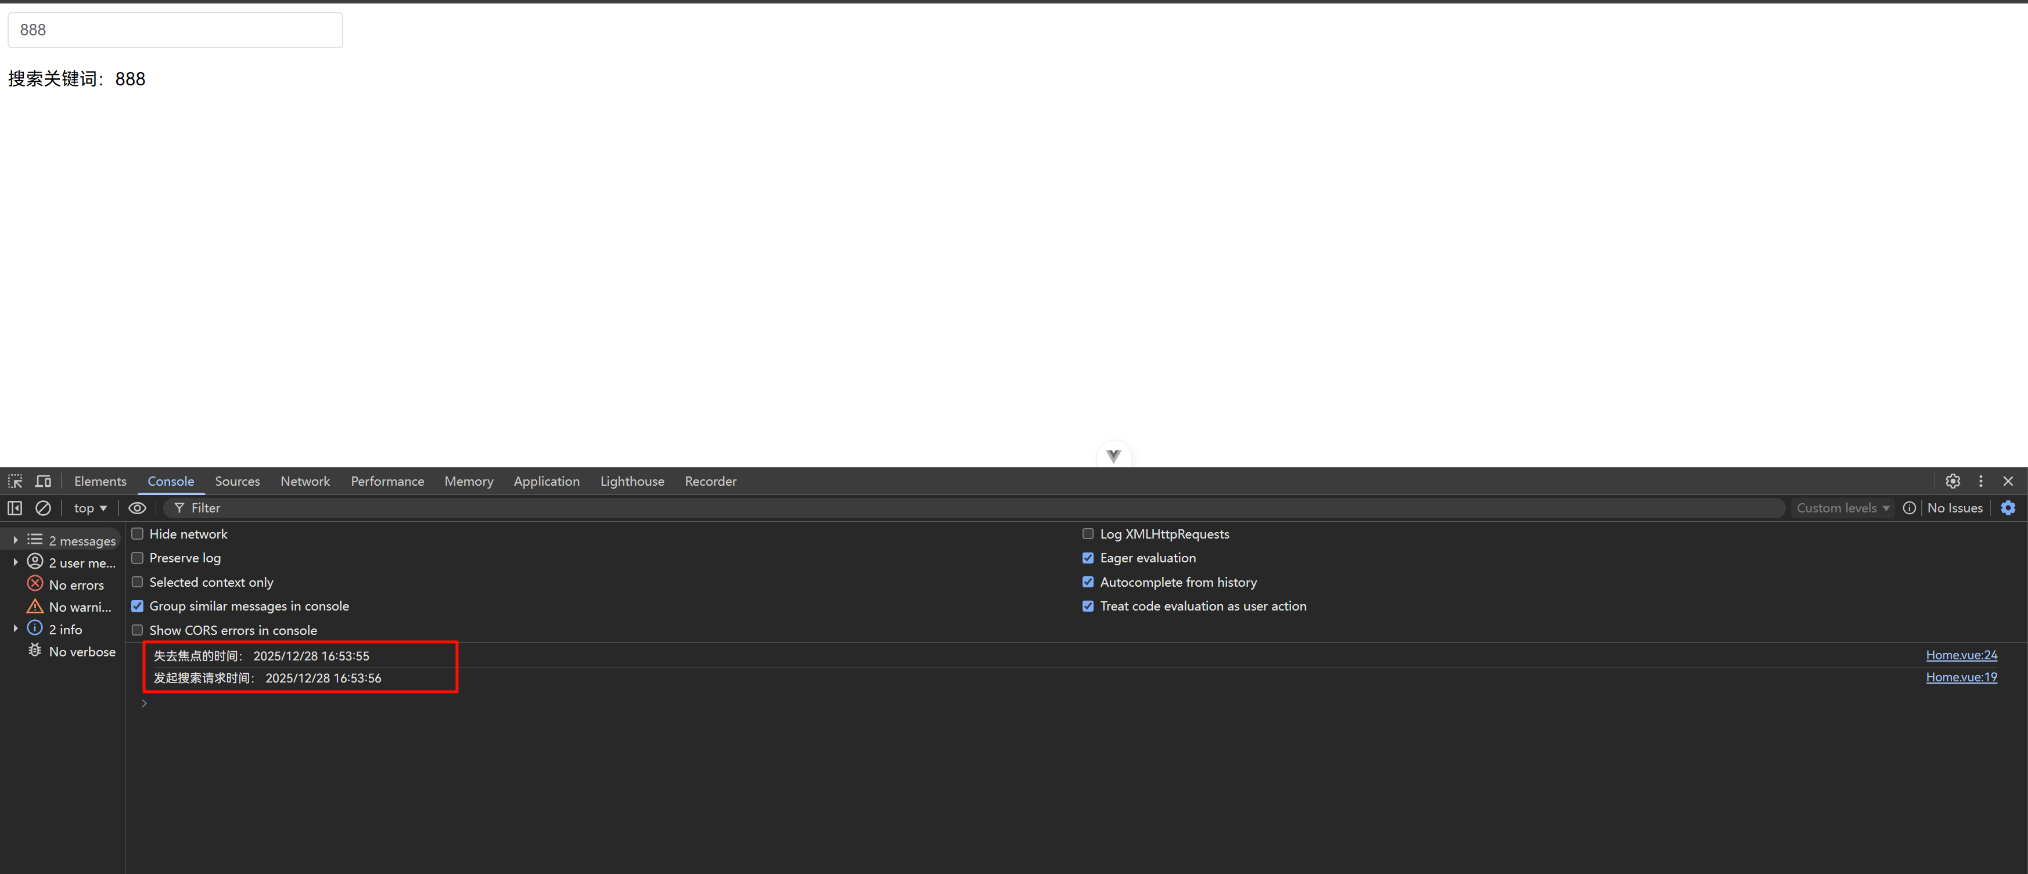Switch to the Network tab
This screenshot has height=874, width=2028.
click(305, 481)
